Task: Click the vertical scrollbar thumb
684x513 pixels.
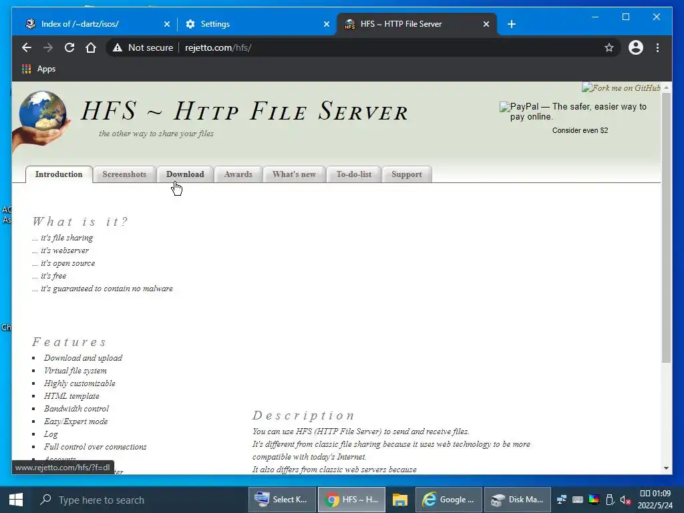Action: 666,227
